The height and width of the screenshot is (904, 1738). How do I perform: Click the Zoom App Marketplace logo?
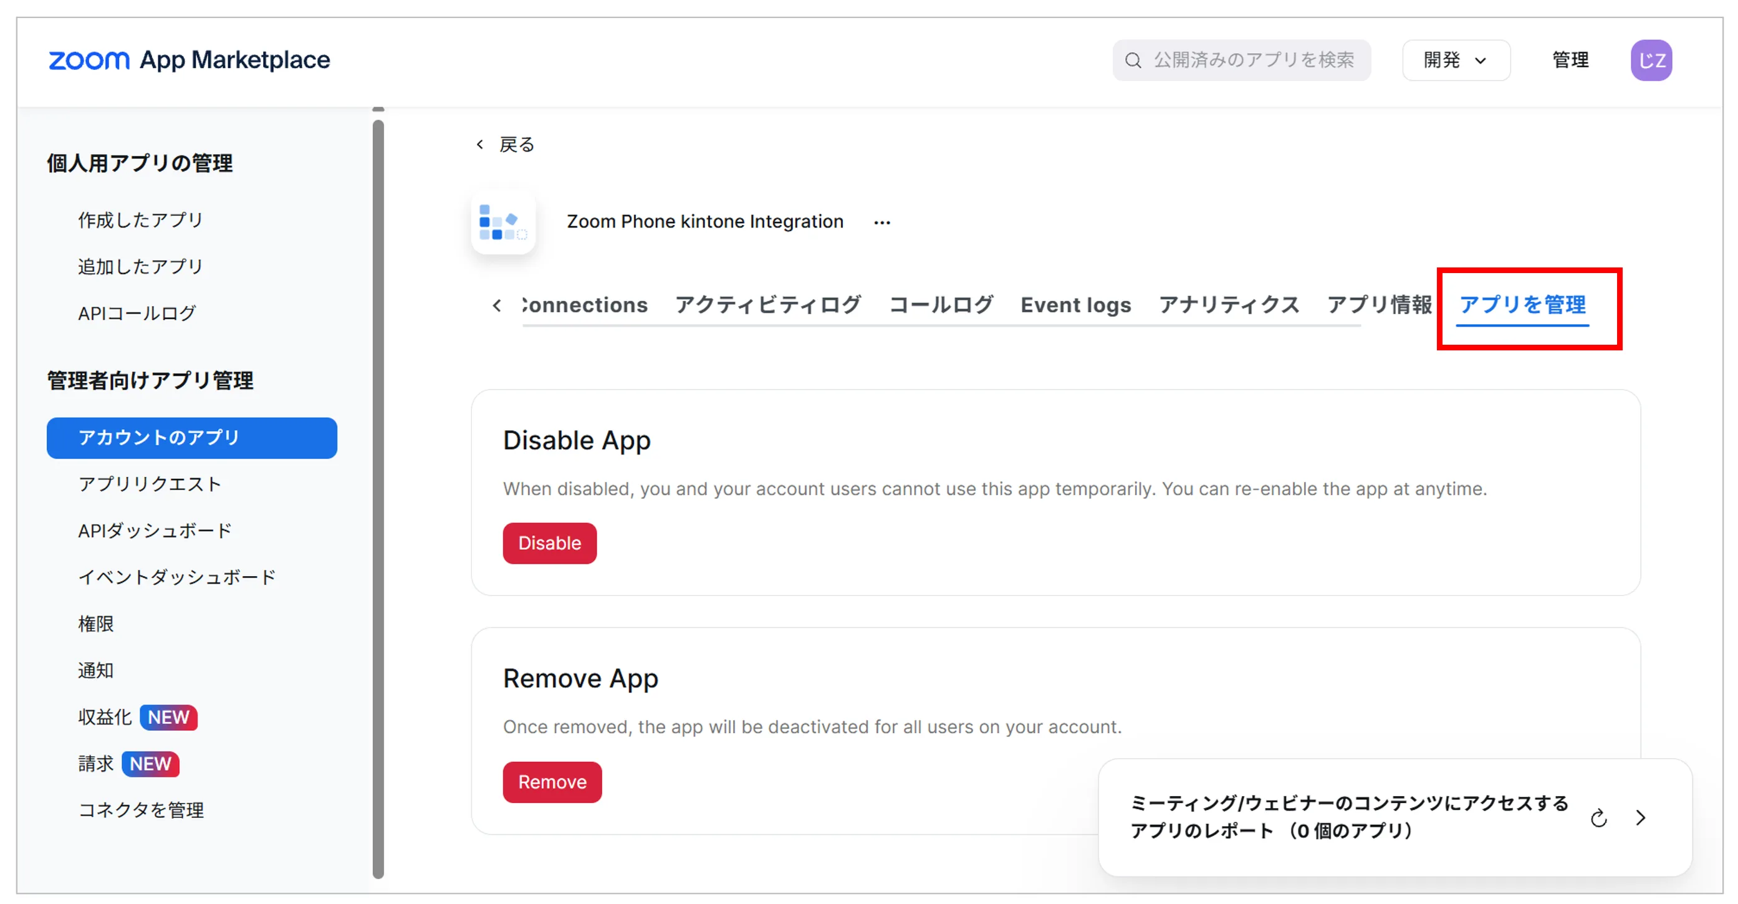click(189, 60)
